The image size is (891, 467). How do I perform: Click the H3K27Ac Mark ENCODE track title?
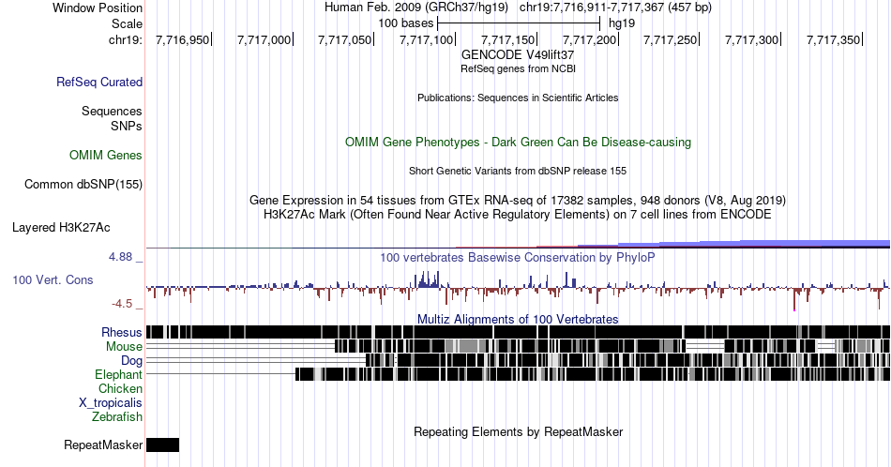coord(518,214)
